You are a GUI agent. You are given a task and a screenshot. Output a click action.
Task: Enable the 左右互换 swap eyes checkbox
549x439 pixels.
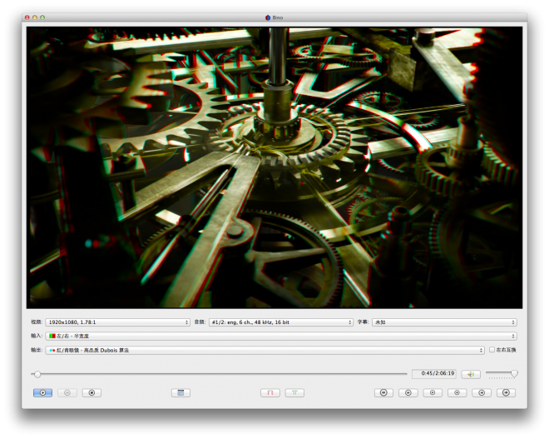point(492,350)
